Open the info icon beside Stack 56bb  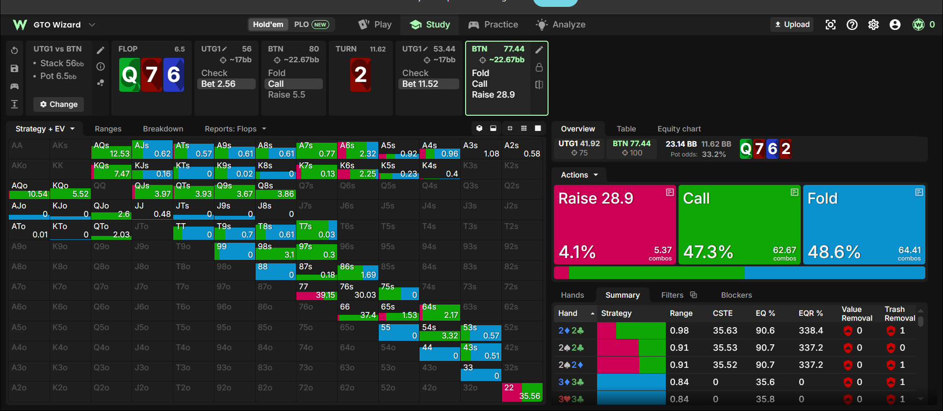pyautogui.click(x=101, y=66)
